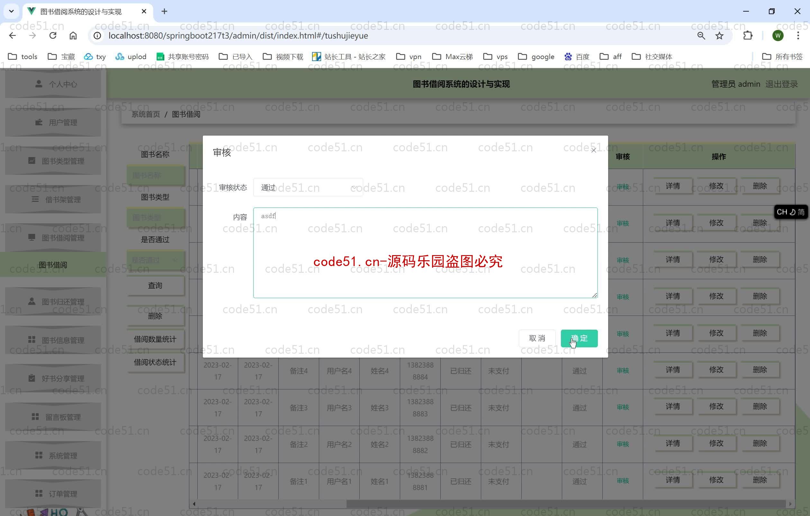Click 详情 button in 用户名3 row
The image size is (810, 516).
click(x=673, y=406)
